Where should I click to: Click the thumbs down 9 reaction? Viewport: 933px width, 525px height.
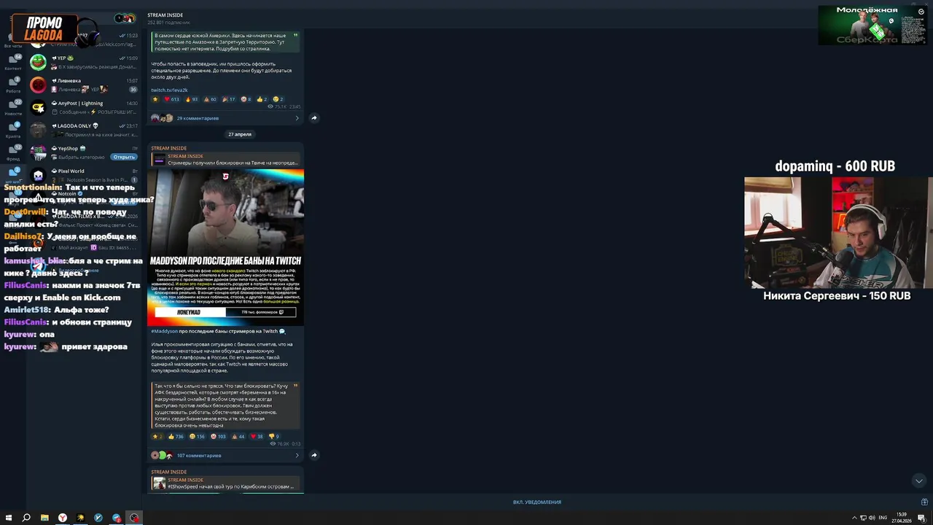point(274,437)
